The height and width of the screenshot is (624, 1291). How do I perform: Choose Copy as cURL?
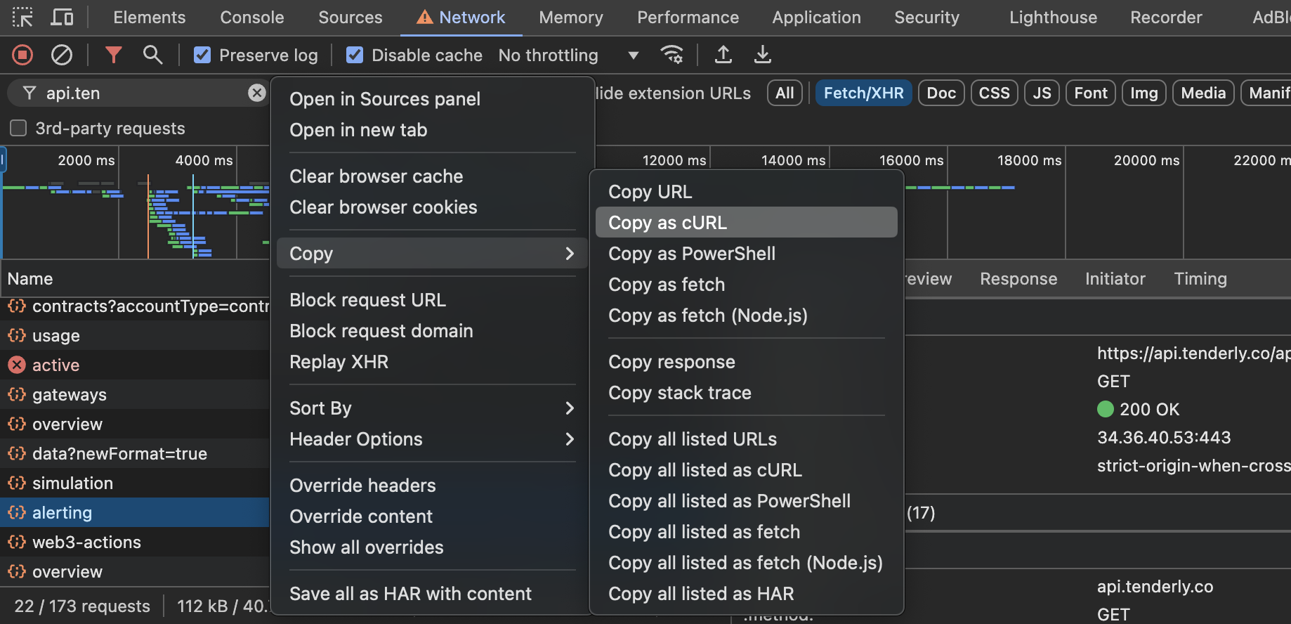[x=745, y=223]
